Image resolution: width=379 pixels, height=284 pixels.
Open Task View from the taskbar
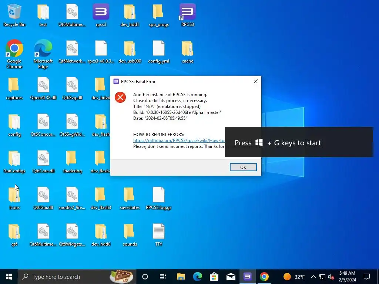(163, 277)
